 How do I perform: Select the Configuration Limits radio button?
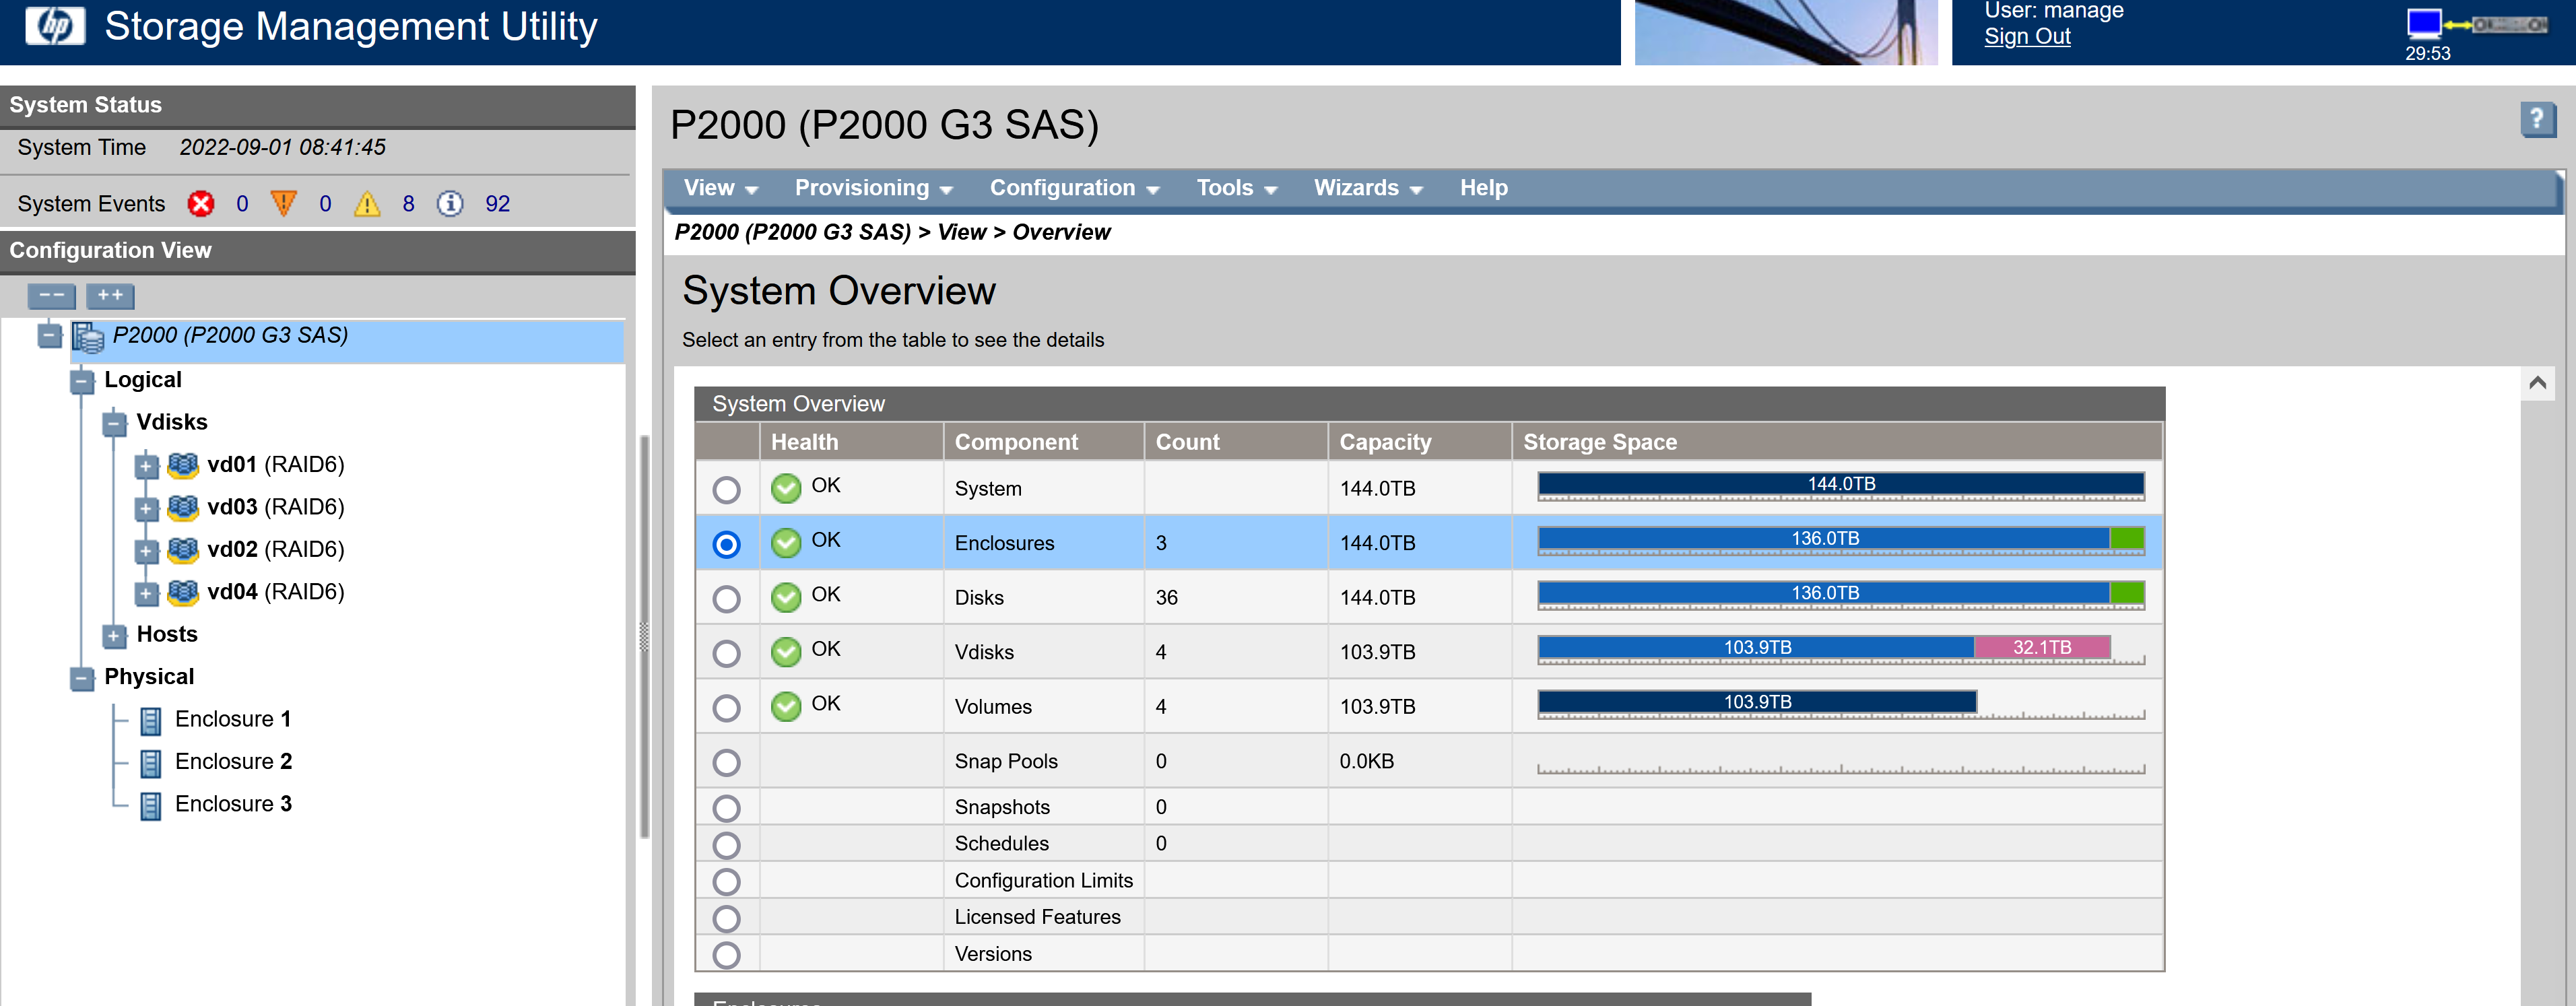(x=727, y=882)
